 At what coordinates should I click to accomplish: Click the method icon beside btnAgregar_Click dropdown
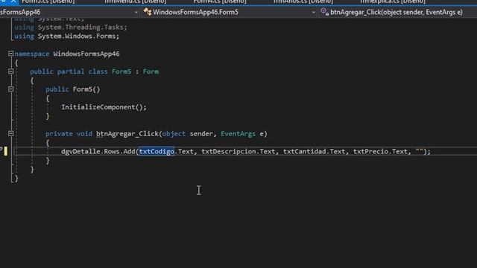click(x=324, y=12)
